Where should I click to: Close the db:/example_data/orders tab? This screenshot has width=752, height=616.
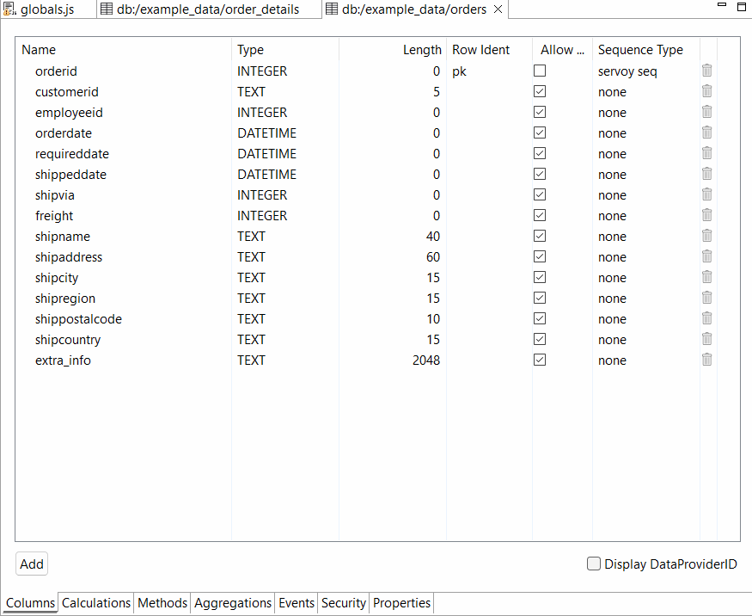[498, 9]
